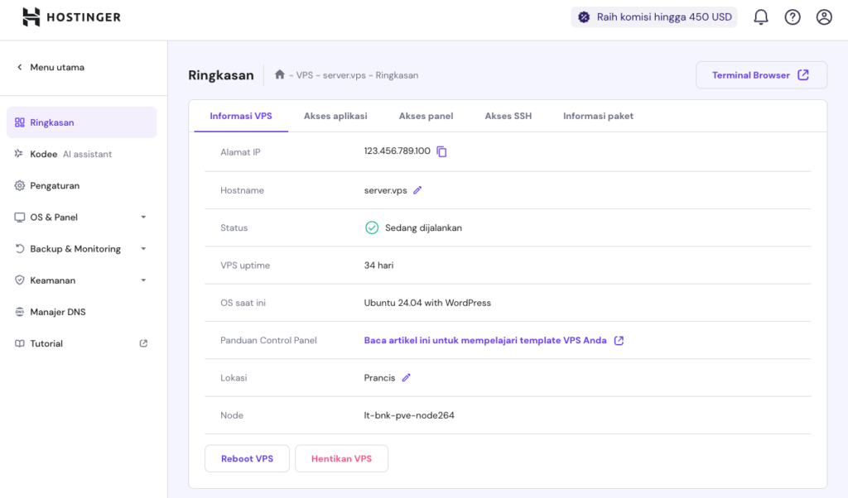The width and height of the screenshot is (848, 498).
Task: Open help via the question mark icon
Action: pyautogui.click(x=792, y=17)
